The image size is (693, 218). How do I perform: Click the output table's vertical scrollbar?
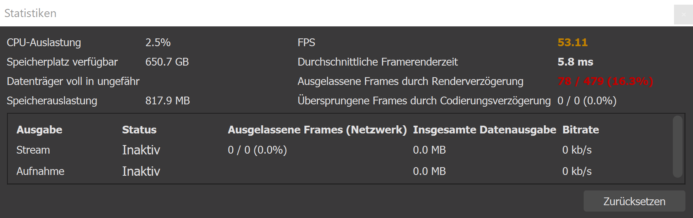(677, 146)
